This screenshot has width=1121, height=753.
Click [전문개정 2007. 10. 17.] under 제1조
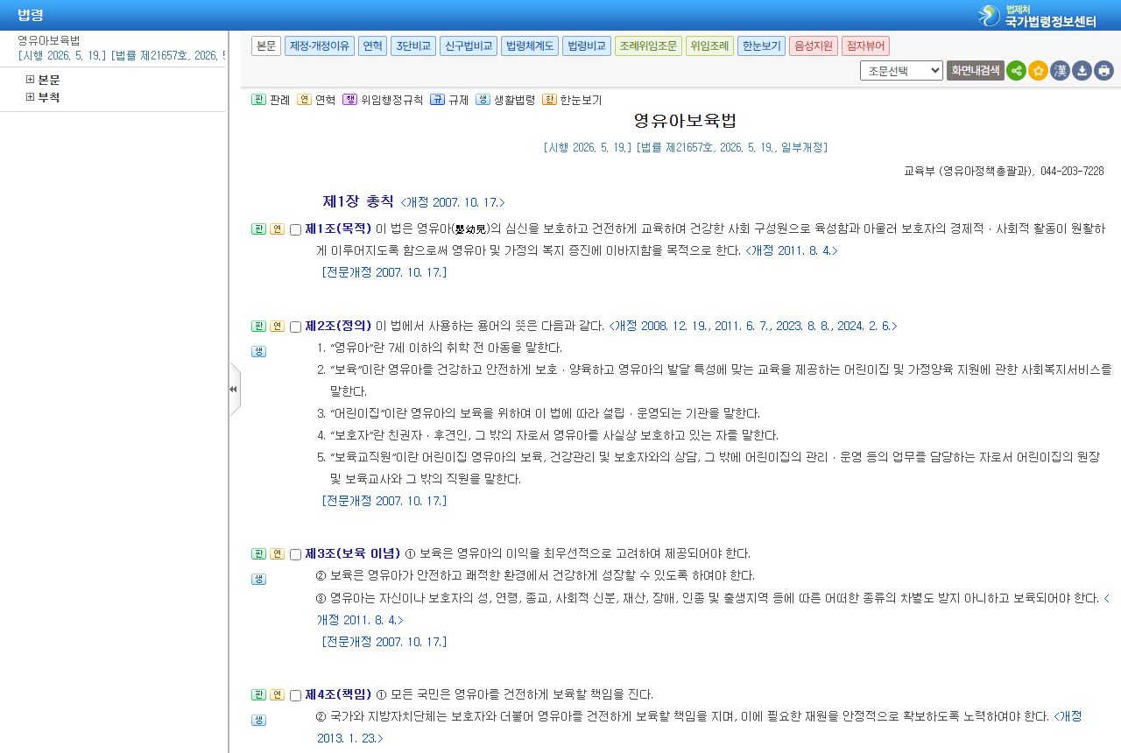pos(384,272)
